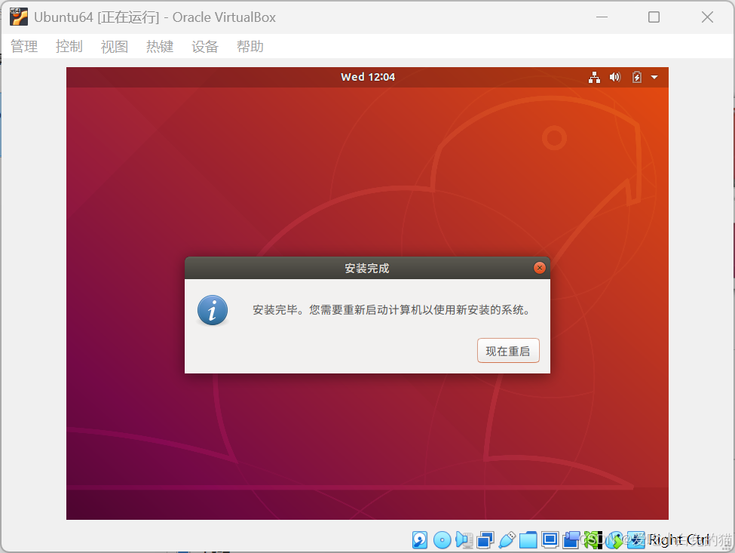Maximize the VirtualBox window
The height and width of the screenshot is (553, 735).
(x=654, y=17)
